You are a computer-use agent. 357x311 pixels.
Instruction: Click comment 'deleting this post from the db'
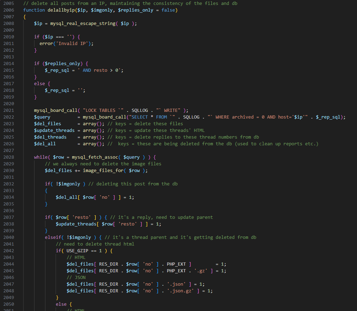133,184
